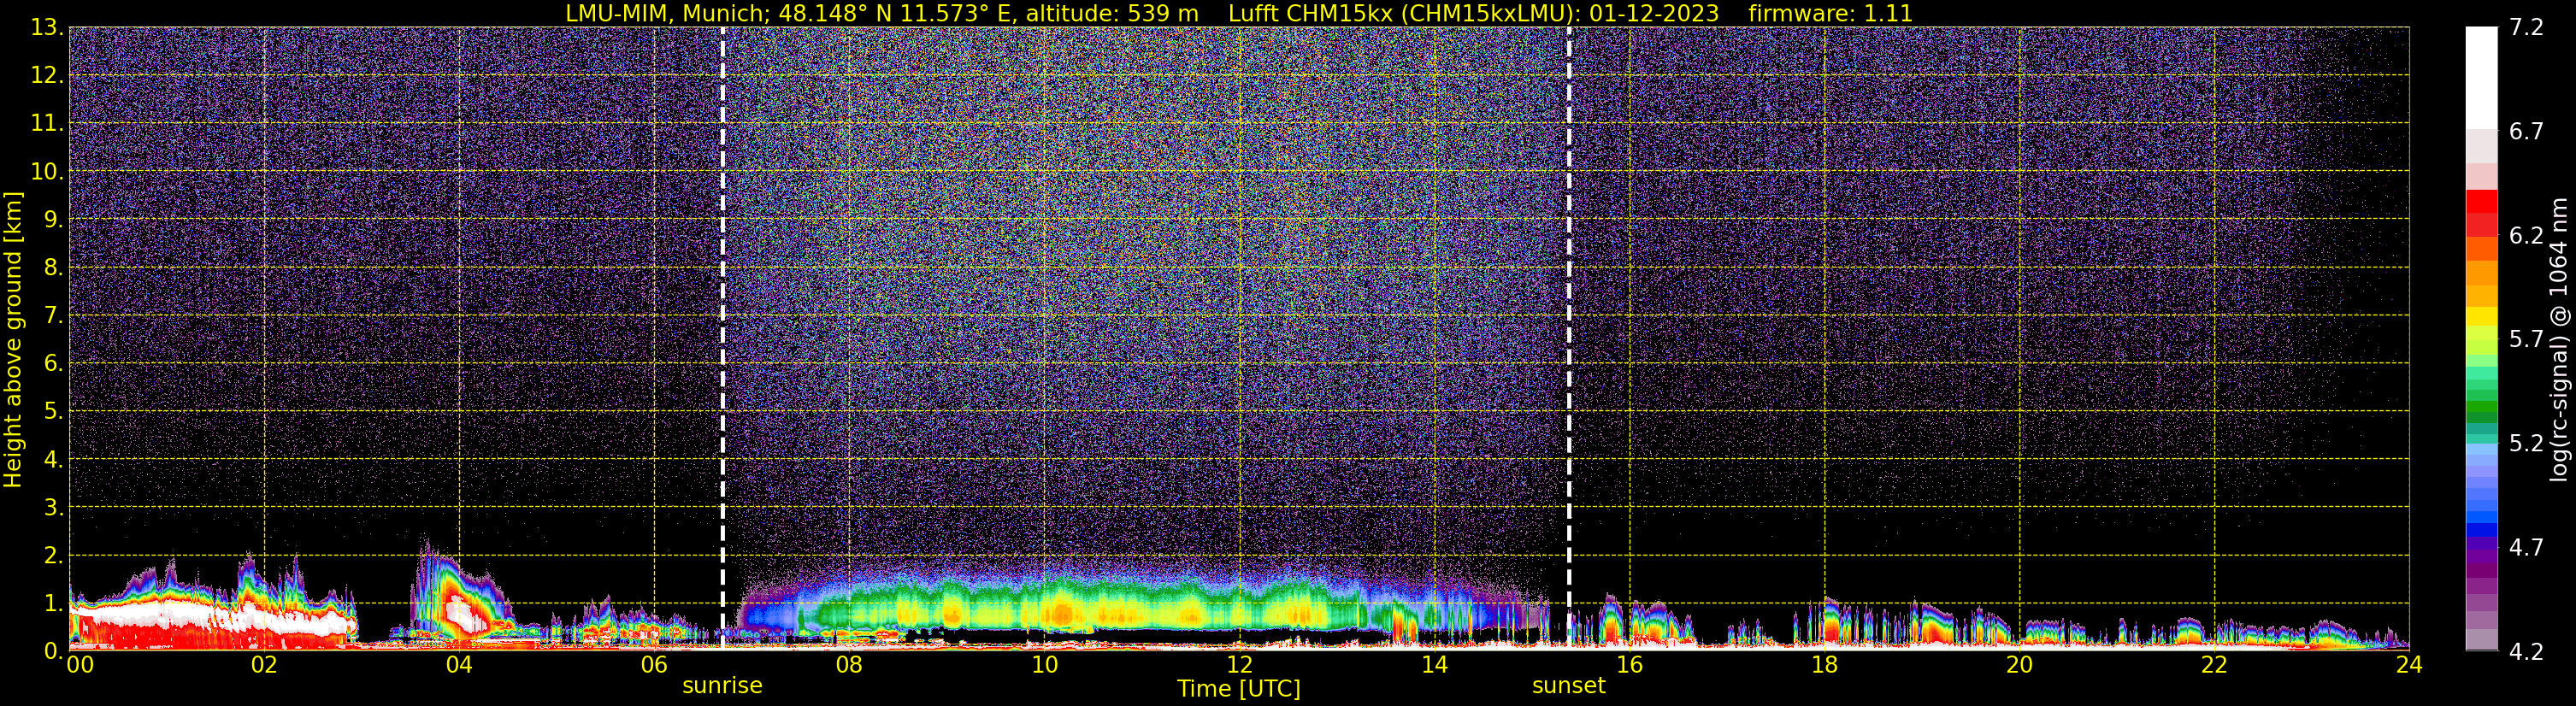Click the height-axis tick label "13."
2576x706 pixels.
[47, 27]
